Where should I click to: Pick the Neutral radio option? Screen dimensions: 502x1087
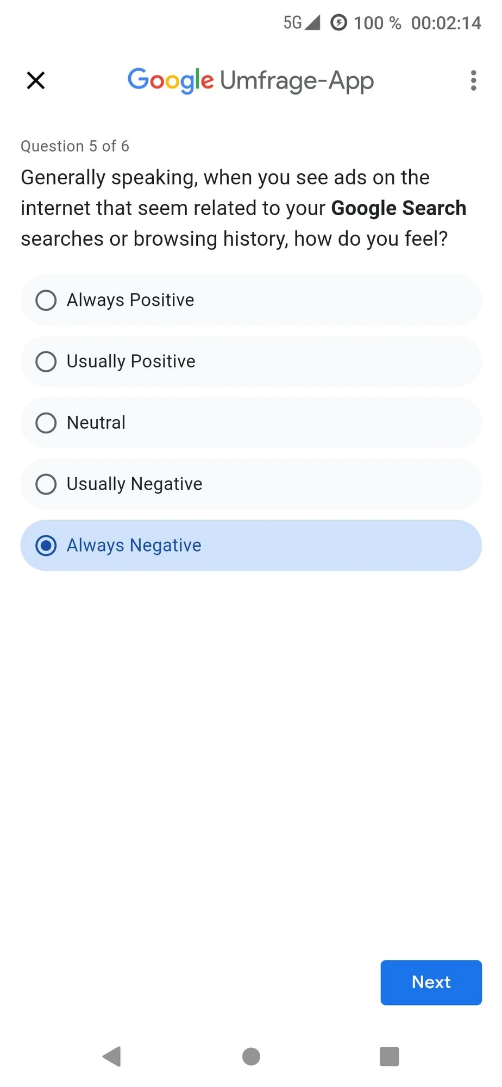[46, 423]
